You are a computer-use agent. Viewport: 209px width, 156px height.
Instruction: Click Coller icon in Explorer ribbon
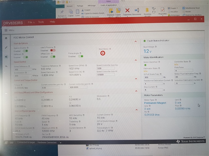(x=77, y=12)
